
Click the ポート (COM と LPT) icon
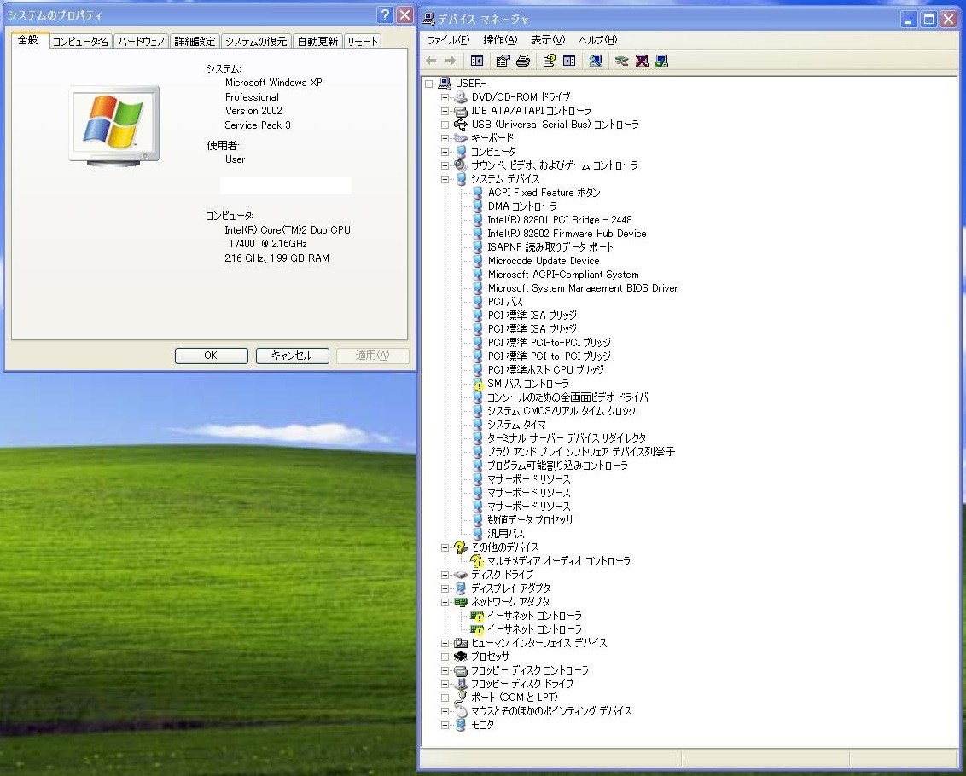click(x=460, y=698)
